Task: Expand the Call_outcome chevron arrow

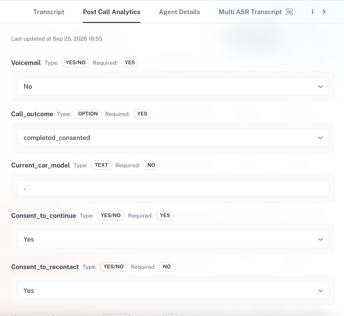Action: click(x=320, y=138)
